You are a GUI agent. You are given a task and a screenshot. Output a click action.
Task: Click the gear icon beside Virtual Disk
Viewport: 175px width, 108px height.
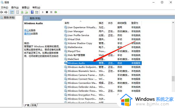point(66,39)
